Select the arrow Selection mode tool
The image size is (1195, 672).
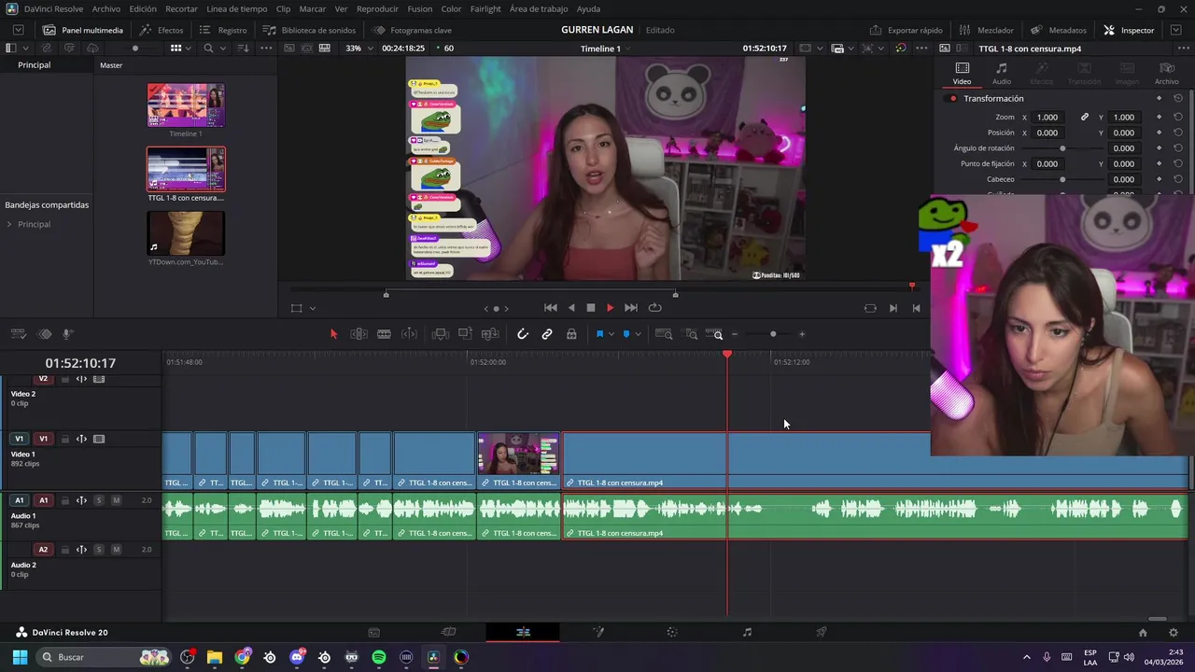pyautogui.click(x=333, y=334)
